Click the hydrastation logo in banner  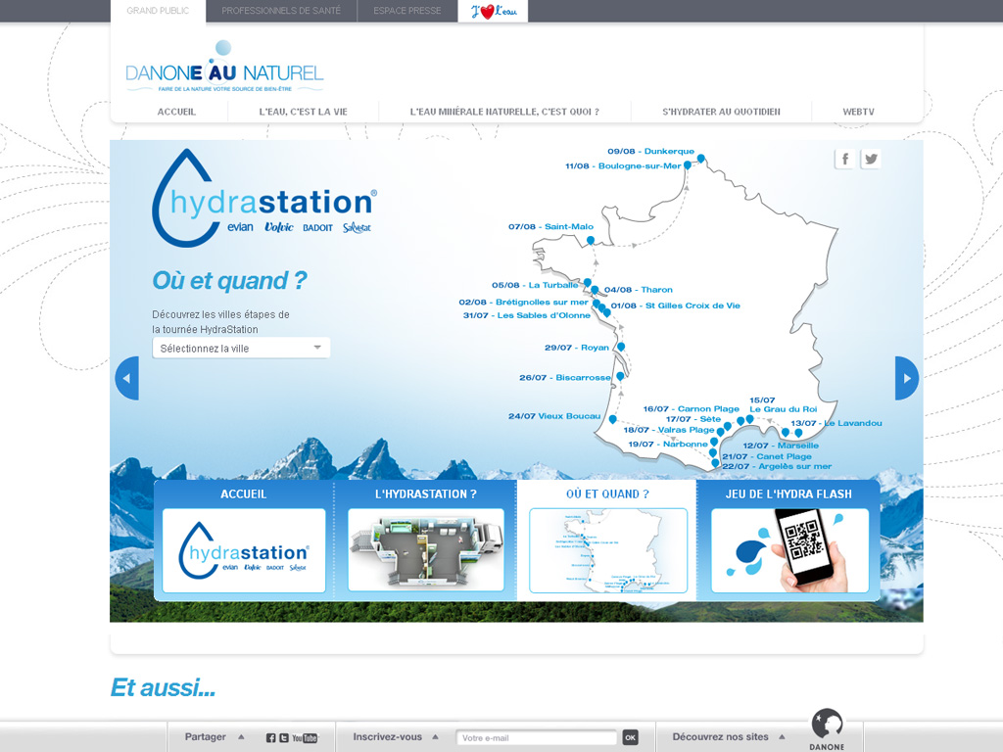point(264,198)
